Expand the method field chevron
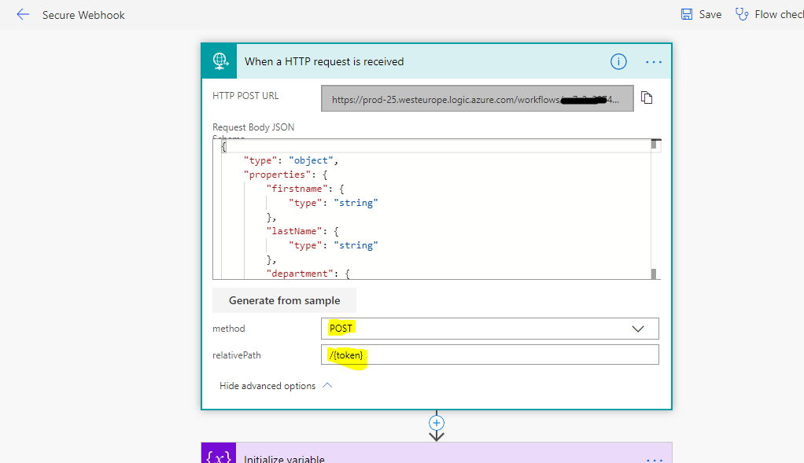 (638, 328)
